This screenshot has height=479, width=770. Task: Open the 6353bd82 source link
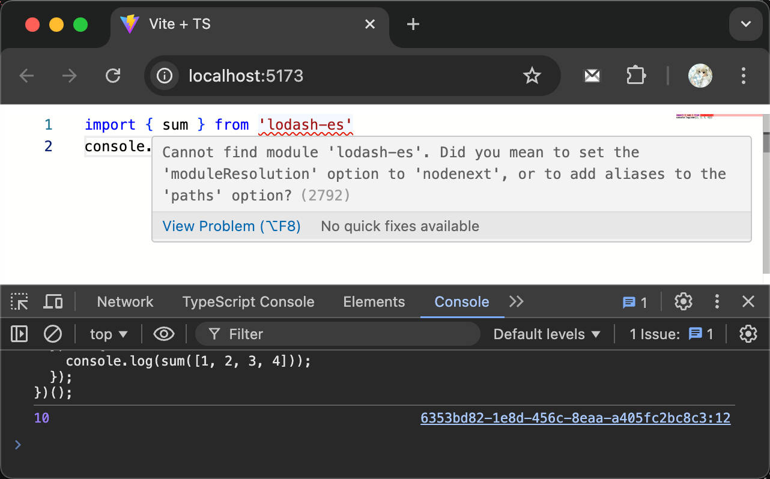[575, 418]
